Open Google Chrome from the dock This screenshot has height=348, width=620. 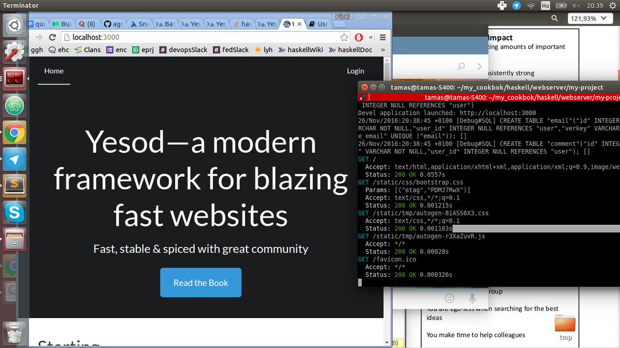tap(14, 133)
